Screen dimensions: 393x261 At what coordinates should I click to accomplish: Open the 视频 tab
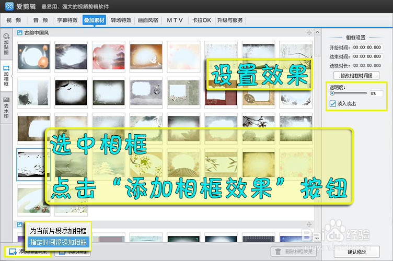(x=14, y=20)
